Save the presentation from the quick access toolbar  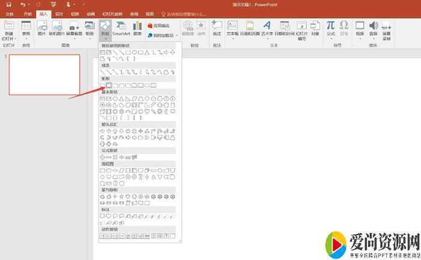(8, 4)
